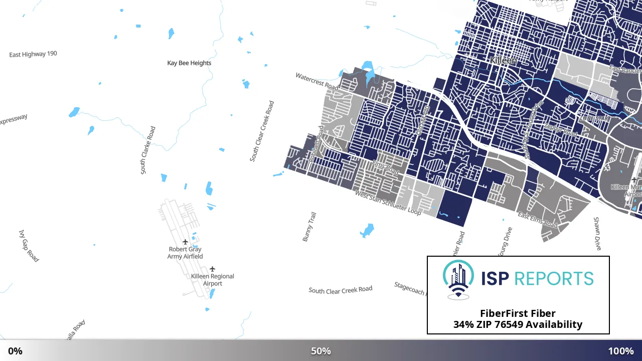Image resolution: width=642 pixels, height=361 pixels.
Task: Click the 'East Elms Road' label
Action: [538, 220]
